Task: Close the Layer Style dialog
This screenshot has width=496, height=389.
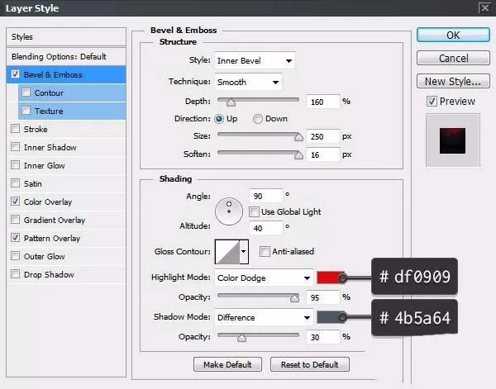Action: (x=484, y=7)
